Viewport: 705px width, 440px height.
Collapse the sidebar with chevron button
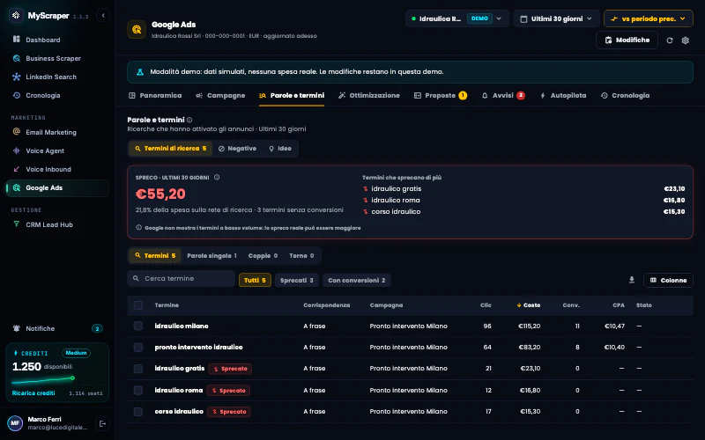(x=103, y=15)
